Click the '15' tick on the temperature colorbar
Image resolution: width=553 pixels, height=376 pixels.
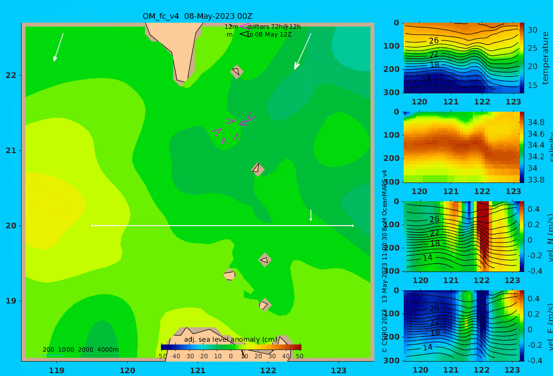[x=532, y=85]
